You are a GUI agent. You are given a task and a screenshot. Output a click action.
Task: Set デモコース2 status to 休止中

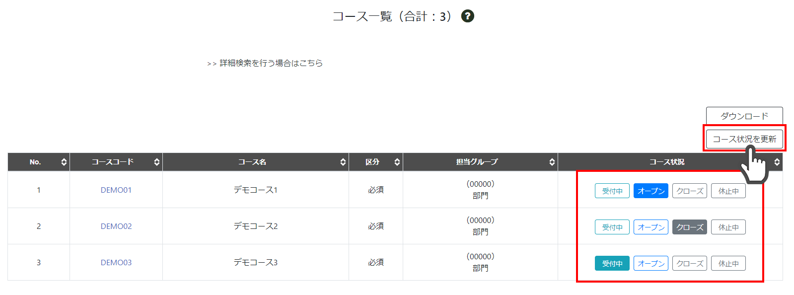tap(728, 227)
